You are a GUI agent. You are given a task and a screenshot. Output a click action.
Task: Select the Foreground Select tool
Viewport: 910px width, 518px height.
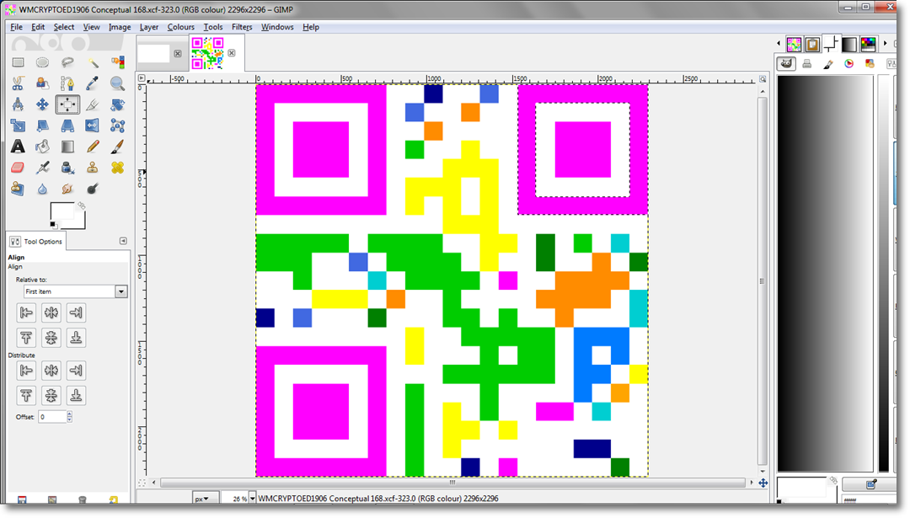(x=42, y=83)
